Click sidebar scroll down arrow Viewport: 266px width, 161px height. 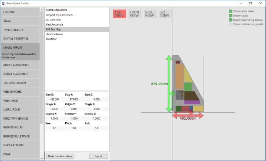click(42, 158)
